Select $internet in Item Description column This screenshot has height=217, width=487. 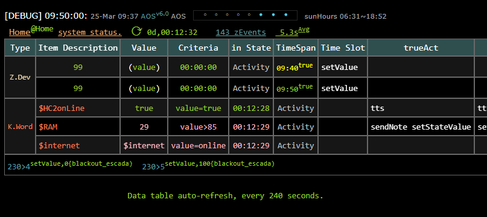click(59, 145)
